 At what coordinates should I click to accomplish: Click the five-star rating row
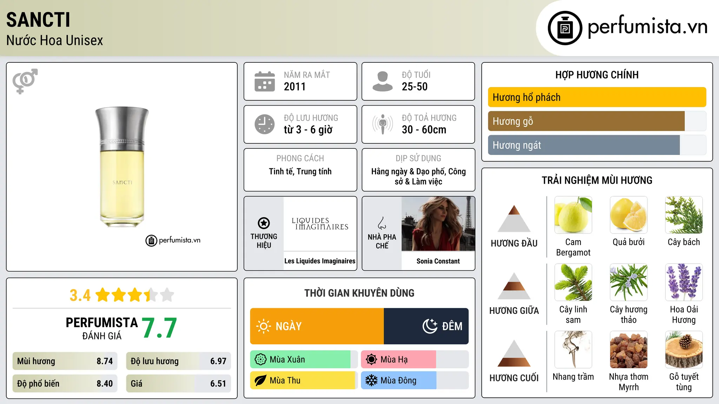point(135,295)
